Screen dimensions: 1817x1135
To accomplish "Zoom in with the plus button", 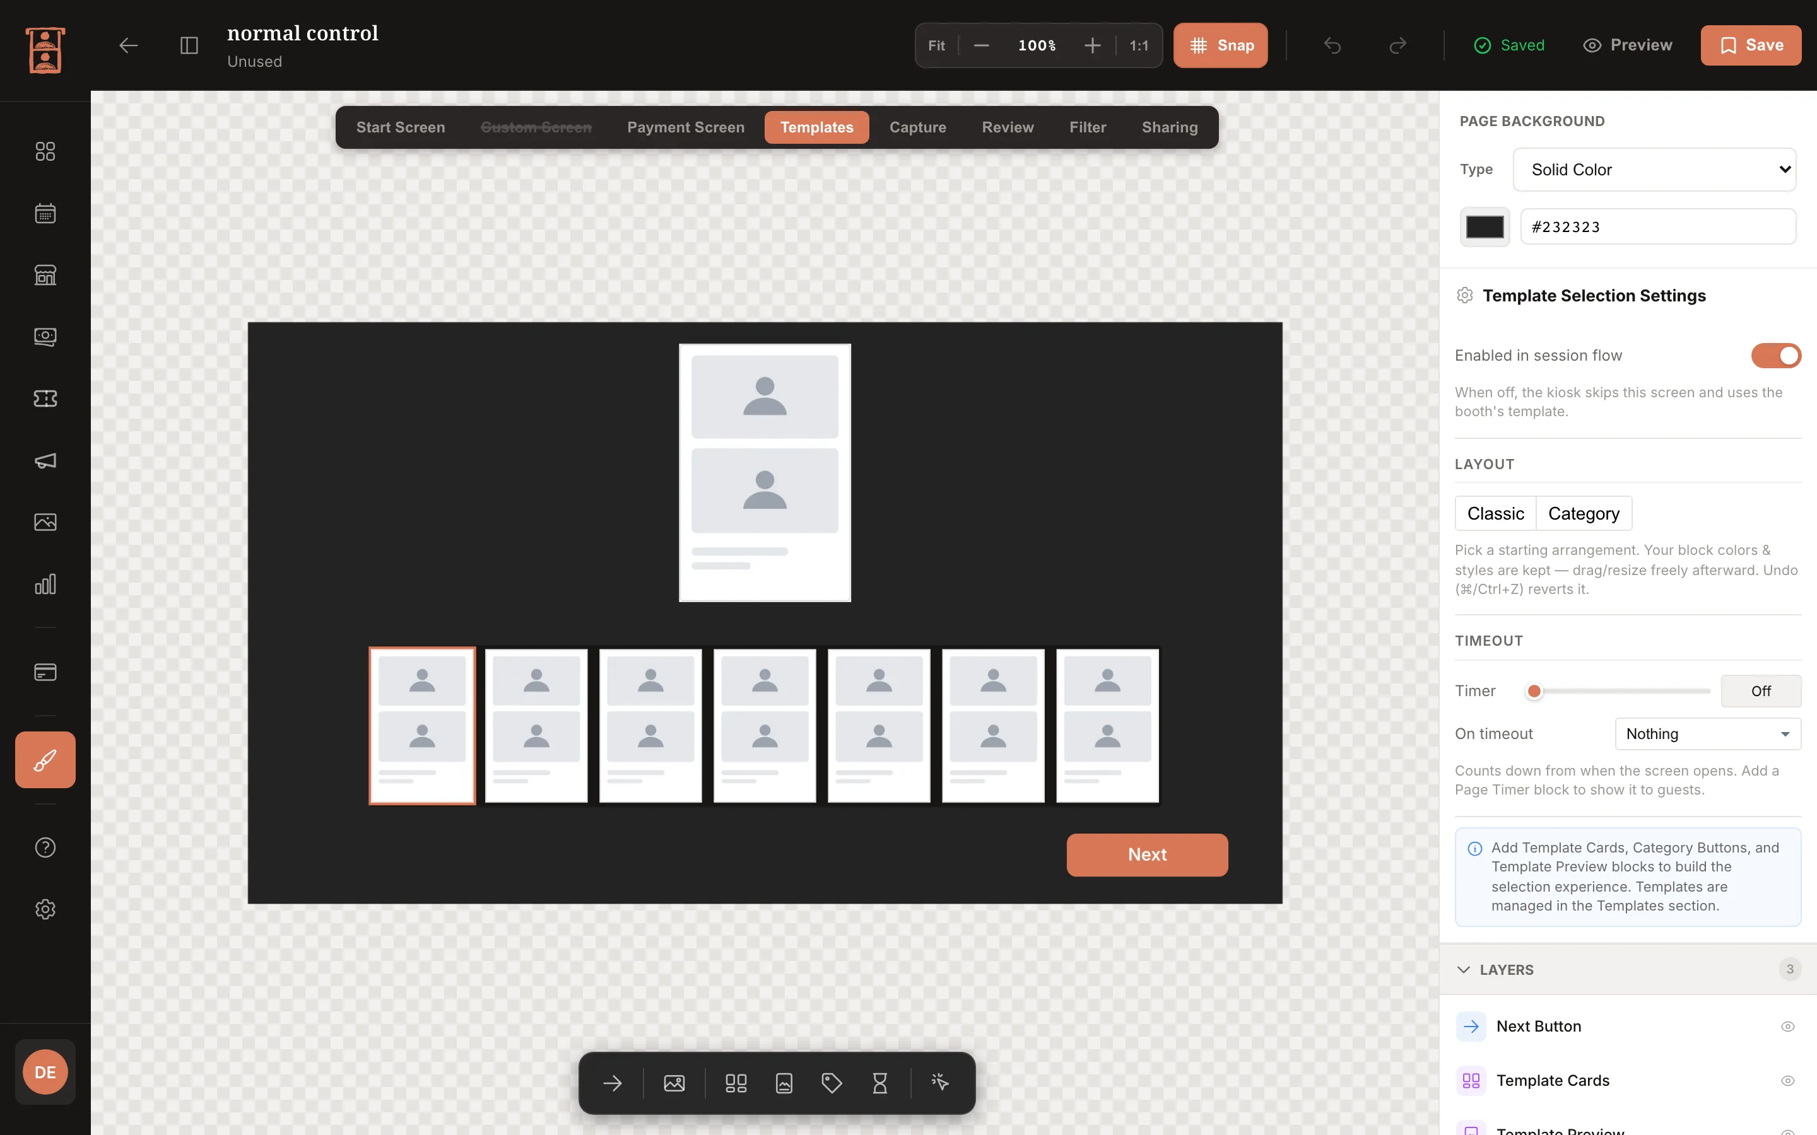I will coord(1093,46).
